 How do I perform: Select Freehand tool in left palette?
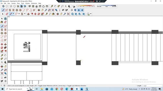(5, 26)
